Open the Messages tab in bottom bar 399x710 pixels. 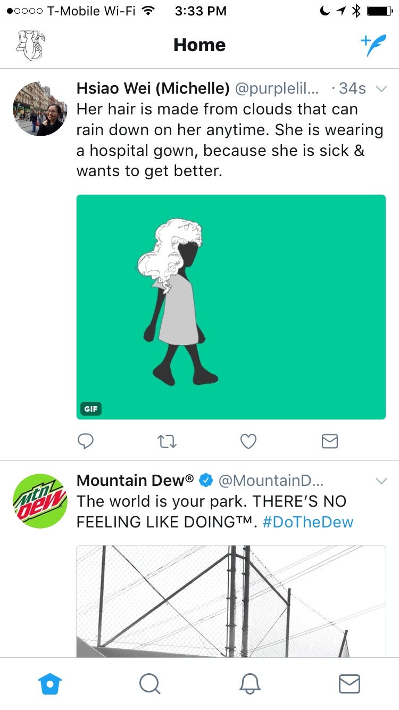(x=349, y=684)
